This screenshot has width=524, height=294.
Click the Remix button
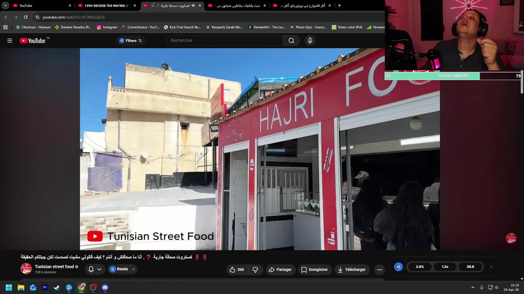(x=119, y=269)
